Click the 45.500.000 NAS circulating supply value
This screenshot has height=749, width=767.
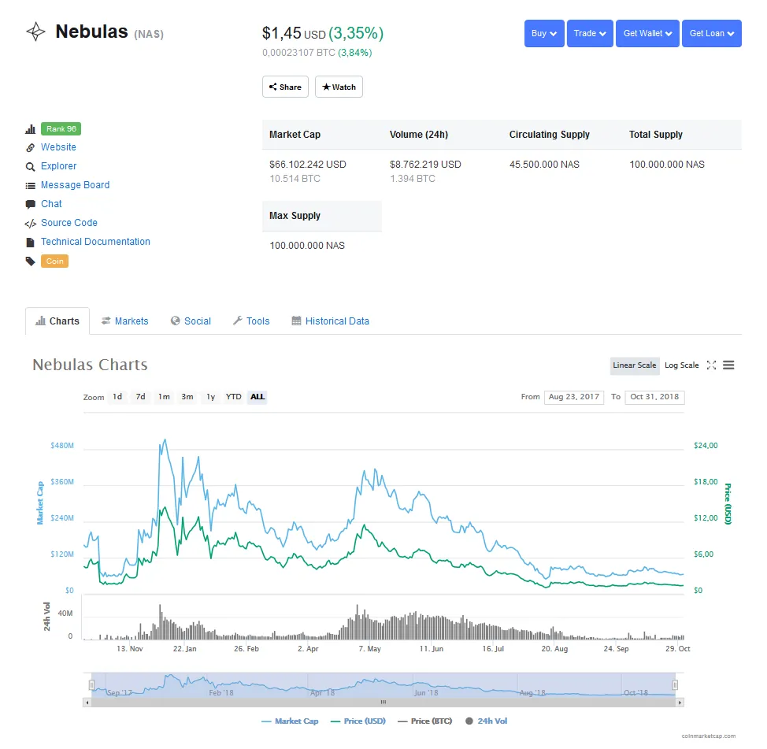click(x=544, y=165)
